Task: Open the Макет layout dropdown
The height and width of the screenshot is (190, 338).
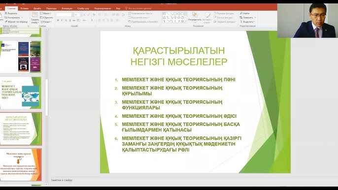Action: click(46, 13)
